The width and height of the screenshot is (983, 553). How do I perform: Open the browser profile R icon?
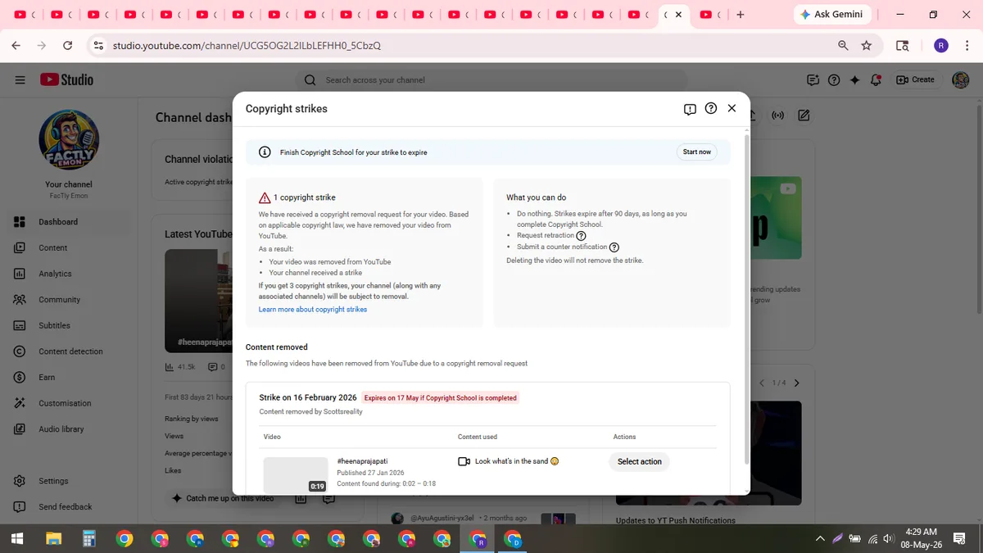coord(941,46)
